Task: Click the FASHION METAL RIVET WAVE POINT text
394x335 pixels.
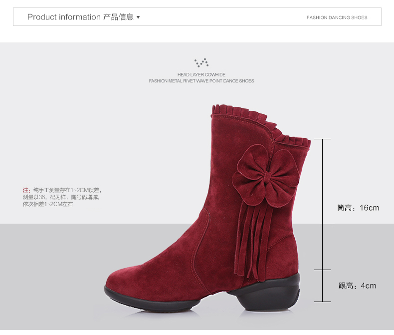Action: pos(201,81)
